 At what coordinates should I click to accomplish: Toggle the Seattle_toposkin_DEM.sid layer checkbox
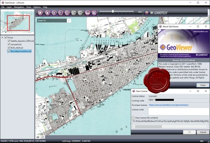tap(9, 41)
